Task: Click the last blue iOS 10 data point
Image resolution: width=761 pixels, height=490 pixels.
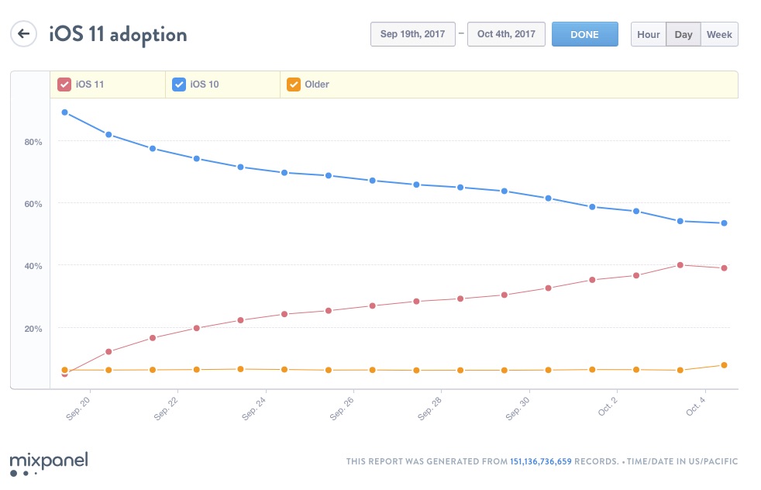Action: (x=724, y=223)
